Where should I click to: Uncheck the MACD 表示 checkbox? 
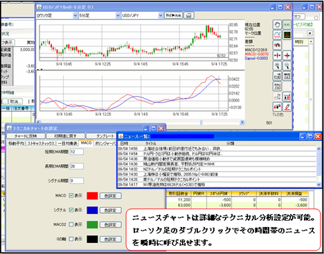(71, 195)
